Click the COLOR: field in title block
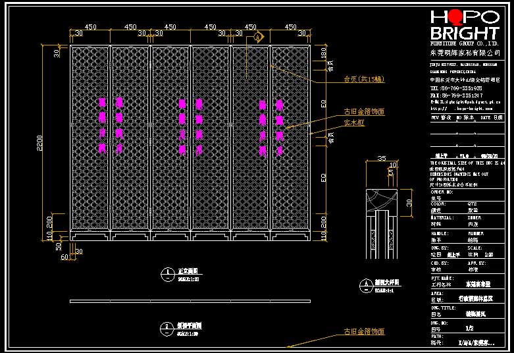 (438, 204)
